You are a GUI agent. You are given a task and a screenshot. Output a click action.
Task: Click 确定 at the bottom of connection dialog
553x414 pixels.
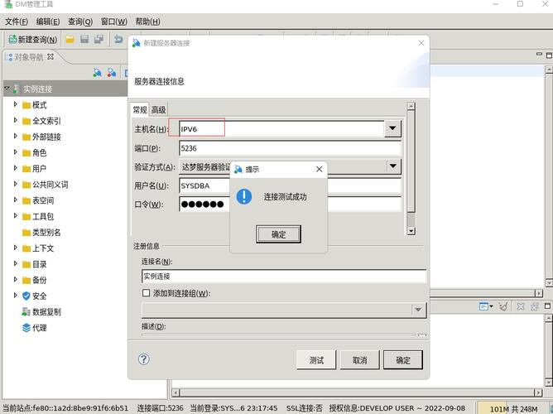point(403,360)
